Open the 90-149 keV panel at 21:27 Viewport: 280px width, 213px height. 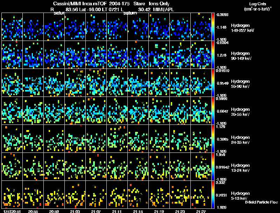201,55
